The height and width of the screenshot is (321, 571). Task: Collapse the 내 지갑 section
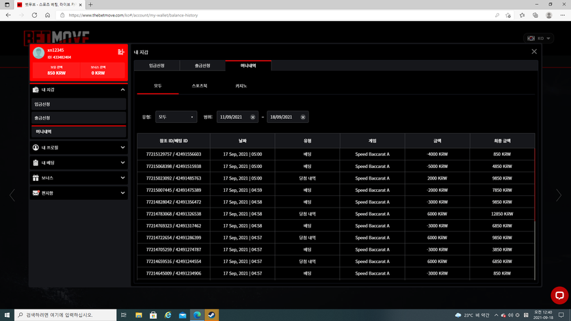coord(122,89)
